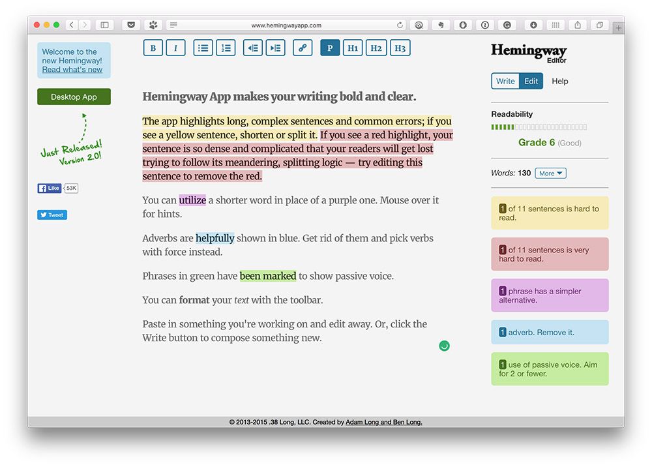Click the blue highlighted word helpfully
This screenshot has height=467, width=652.
pos(215,238)
